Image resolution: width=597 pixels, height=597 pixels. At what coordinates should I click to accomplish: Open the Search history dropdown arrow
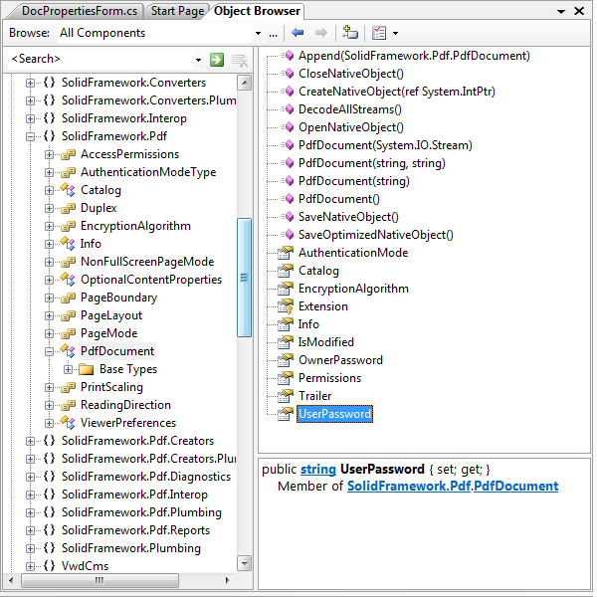click(x=198, y=60)
